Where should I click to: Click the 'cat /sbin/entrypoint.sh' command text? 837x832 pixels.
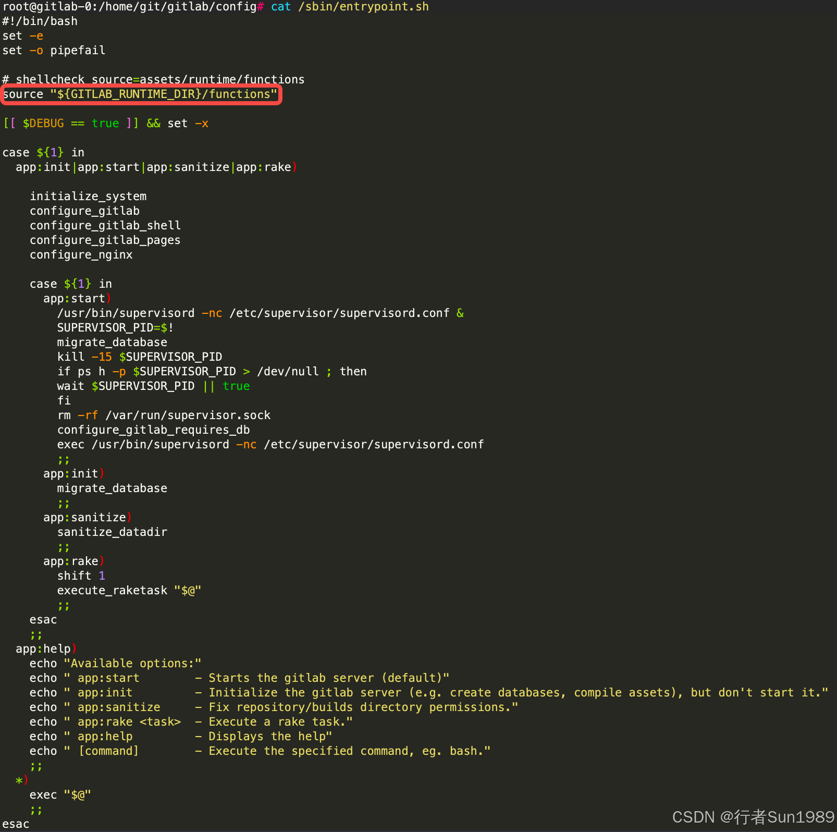tap(350, 7)
